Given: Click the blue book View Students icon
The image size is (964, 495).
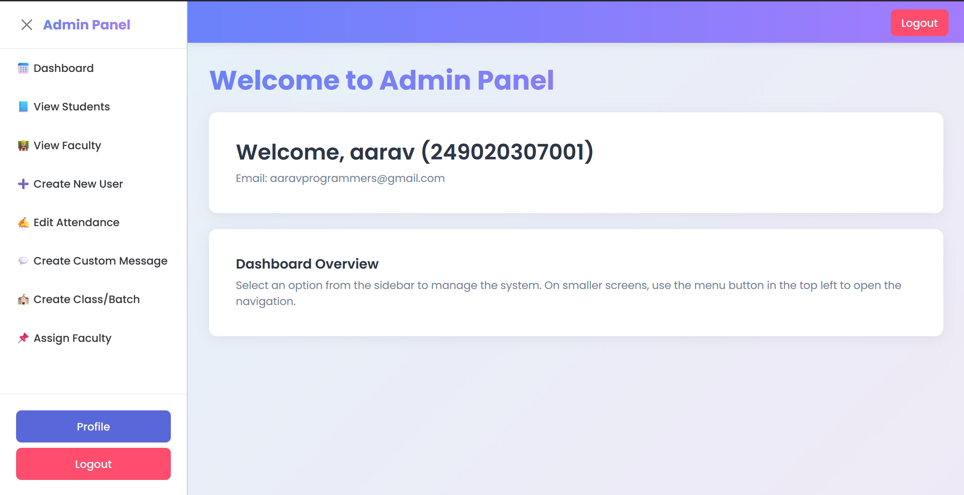Looking at the screenshot, I should (23, 107).
